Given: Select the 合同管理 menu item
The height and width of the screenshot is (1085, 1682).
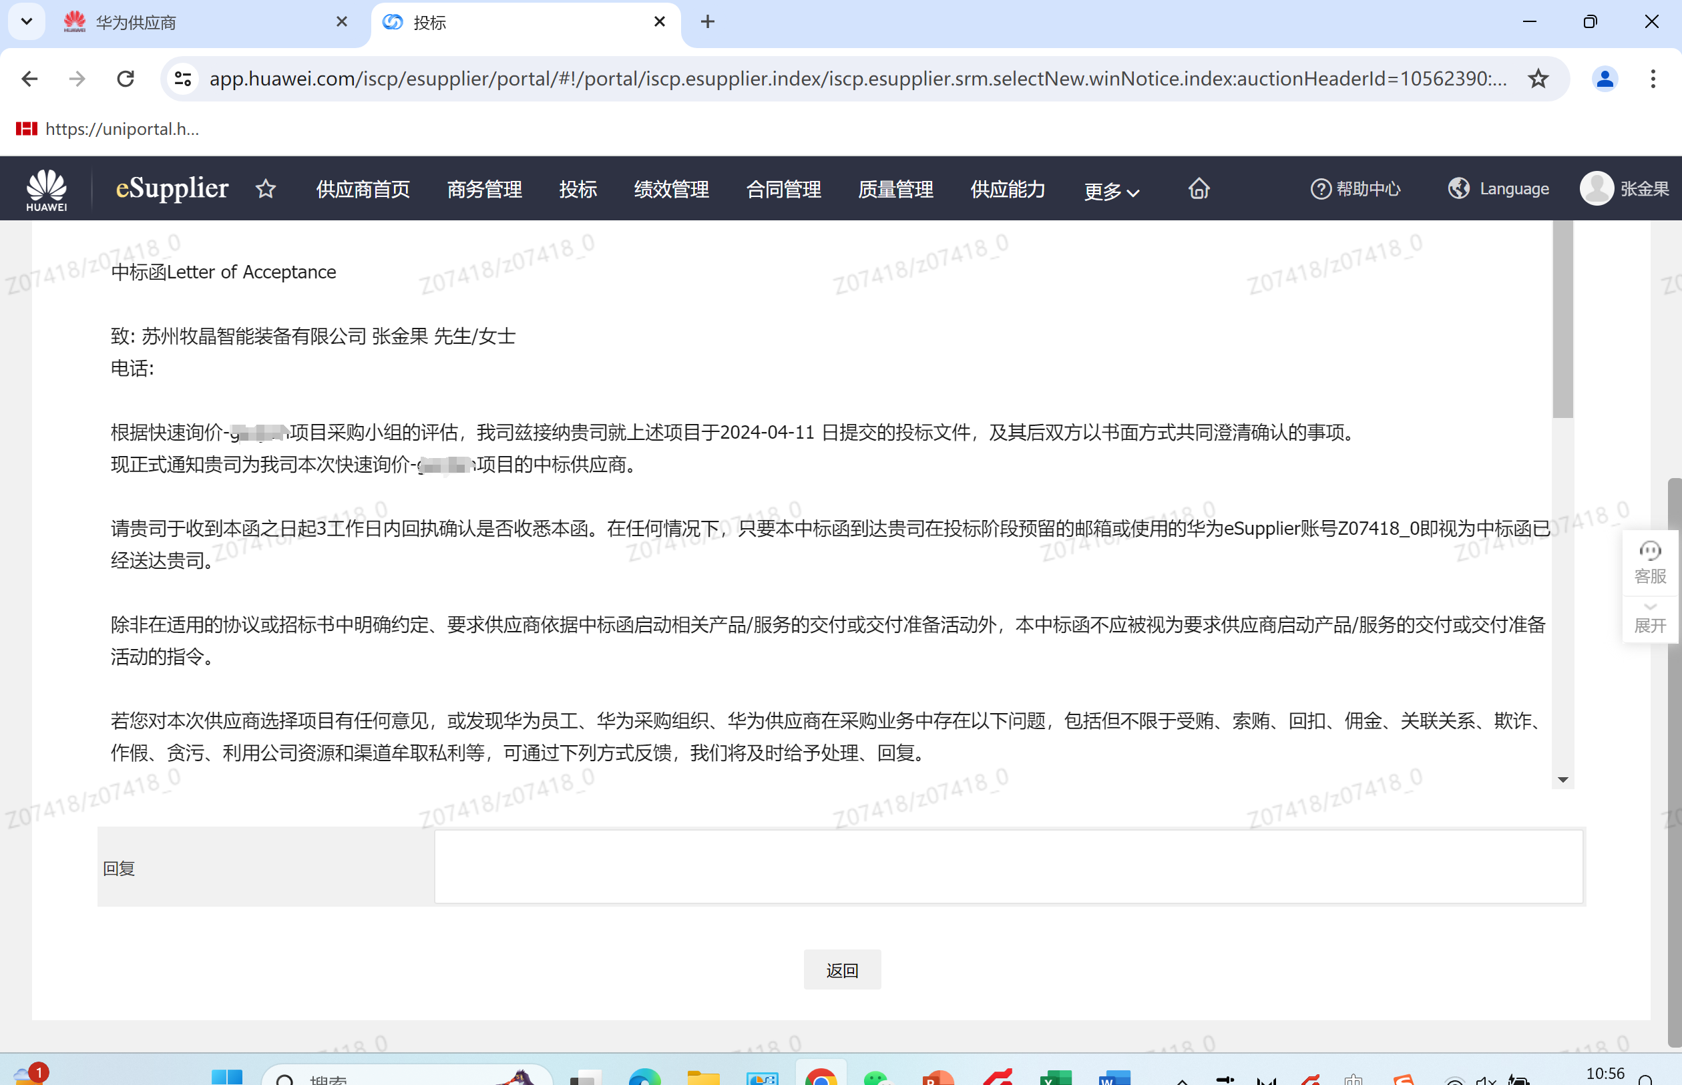Looking at the screenshot, I should 783,189.
